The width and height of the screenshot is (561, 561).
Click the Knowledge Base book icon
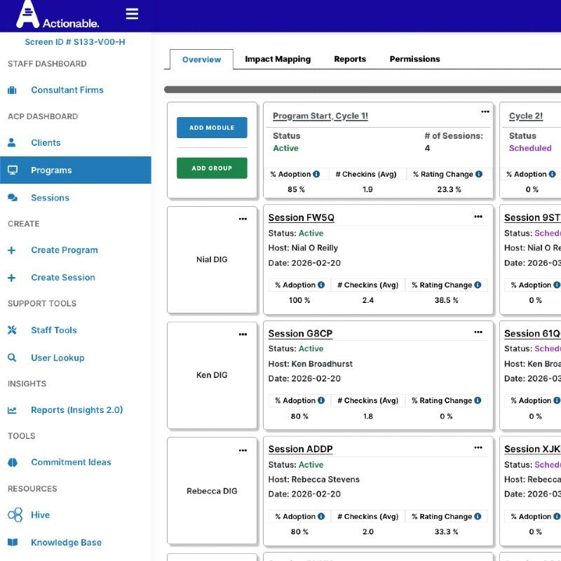point(13,542)
